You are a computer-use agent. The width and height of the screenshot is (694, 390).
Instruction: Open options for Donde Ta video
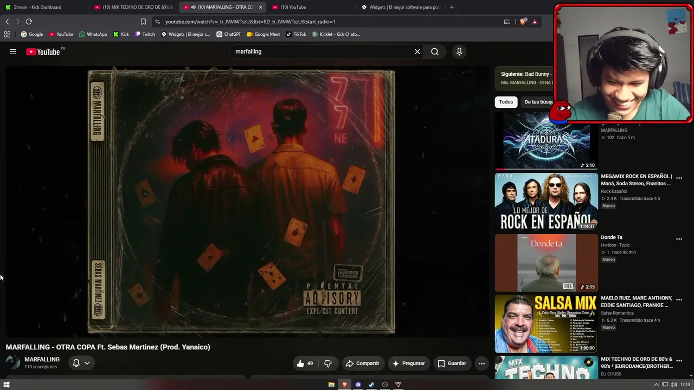[x=679, y=239]
